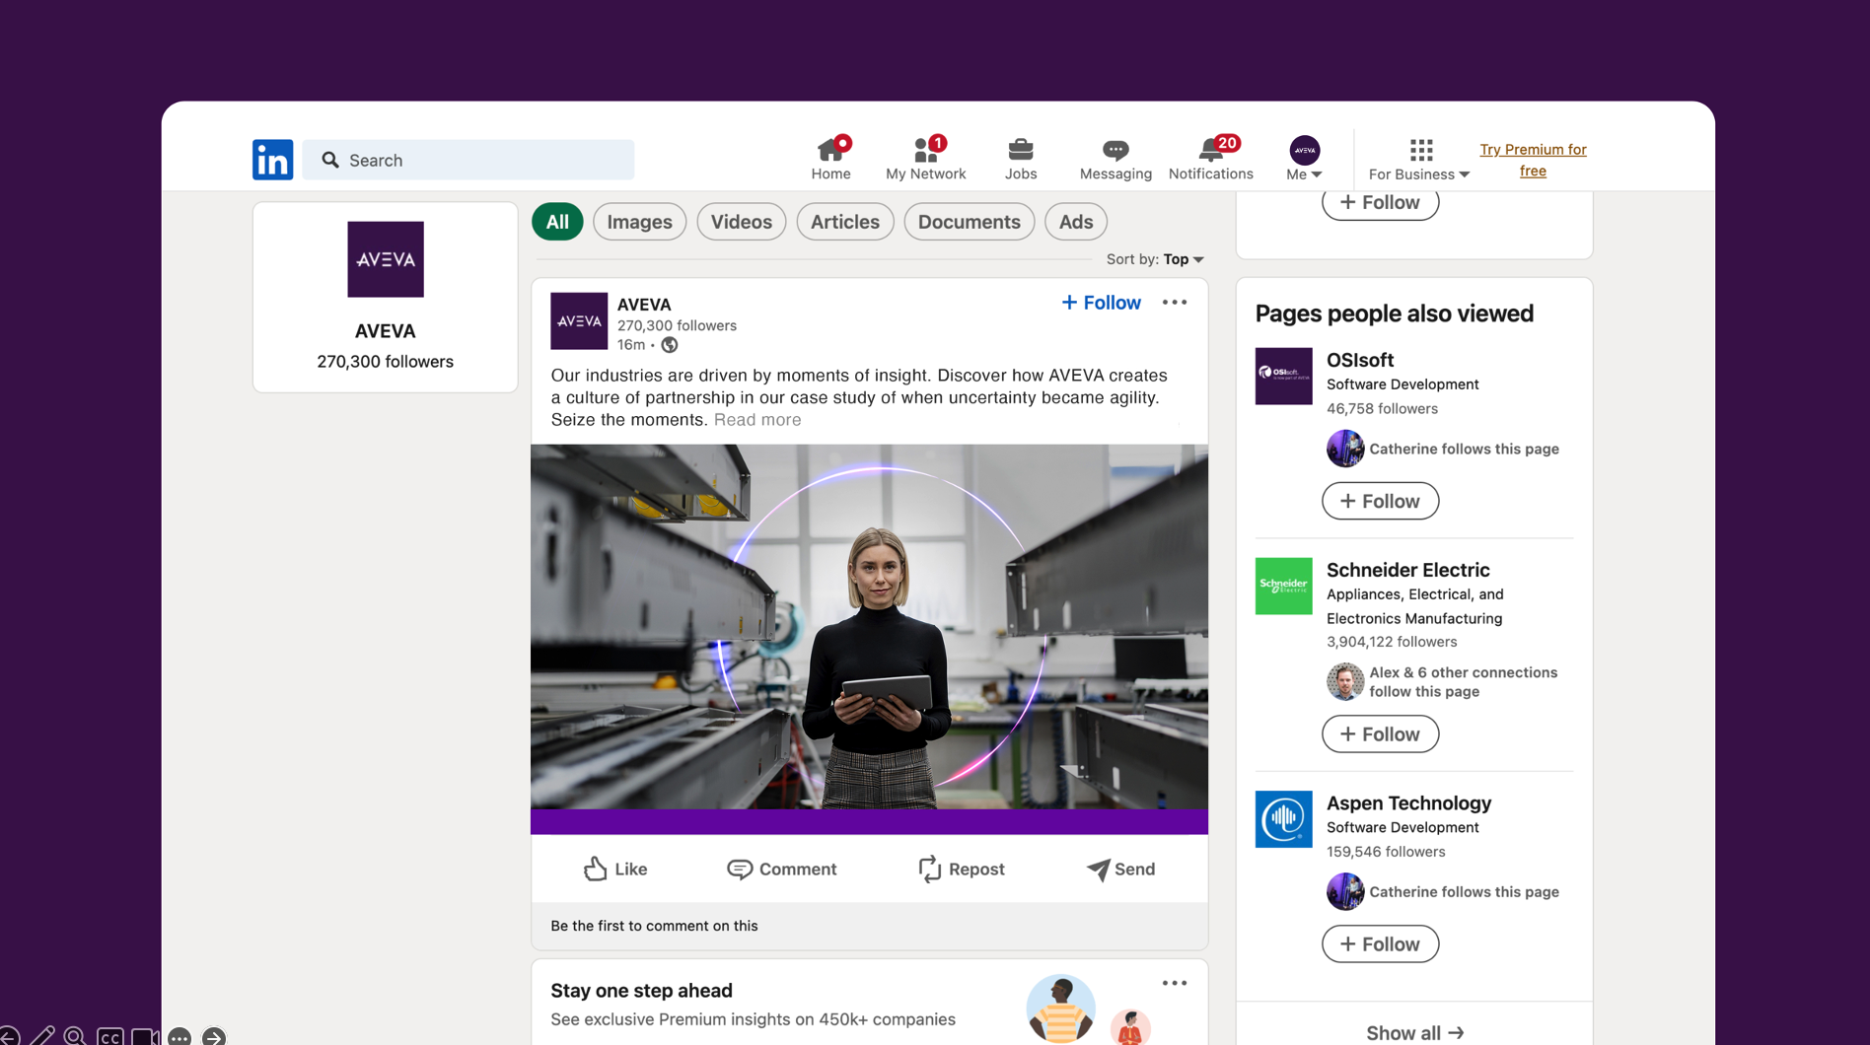Open the post image of woman with tablet
This screenshot has height=1045, width=1870.
click(x=869, y=639)
